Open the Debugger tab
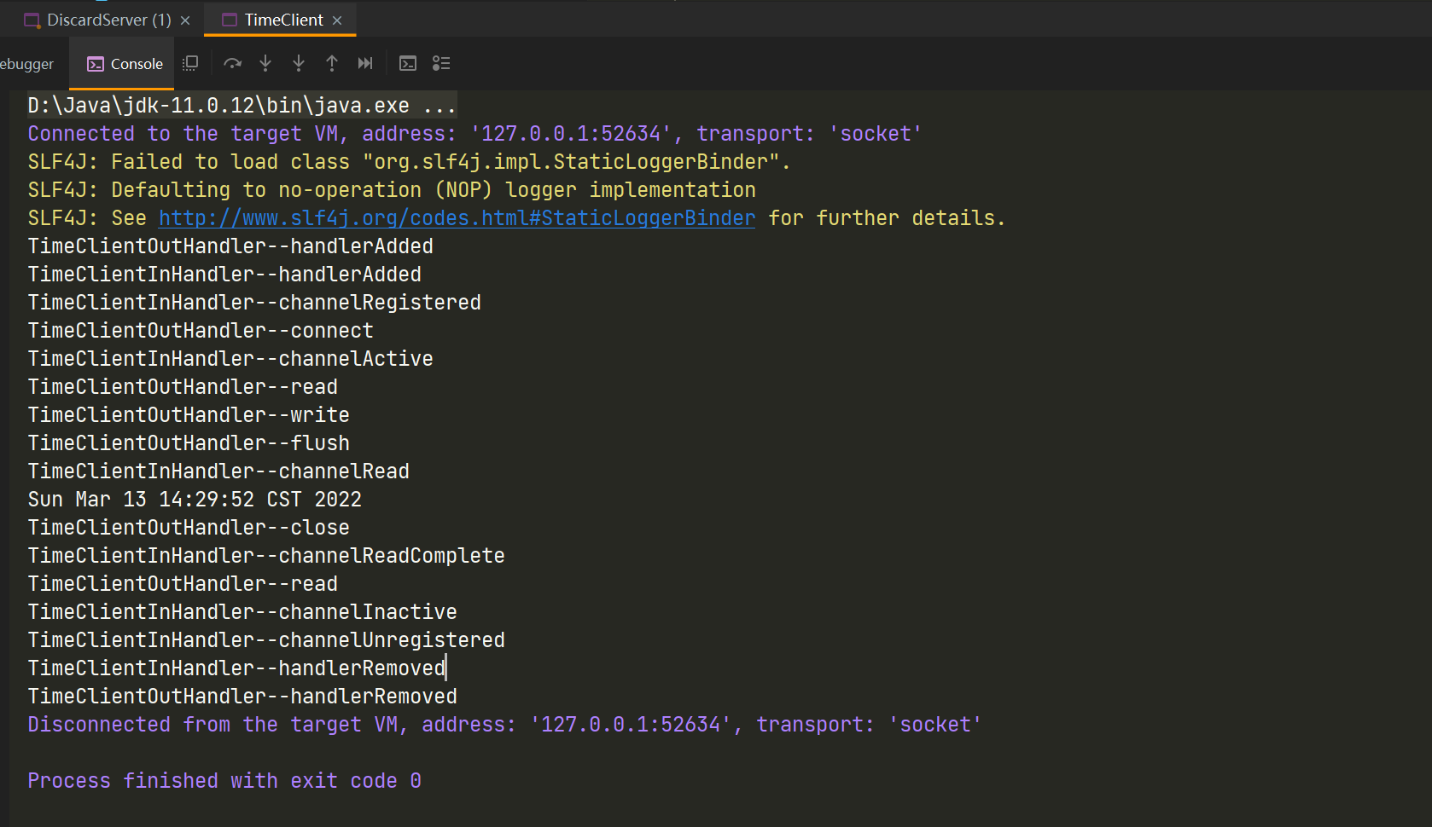Screen dimensions: 1432x827 point(26,64)
